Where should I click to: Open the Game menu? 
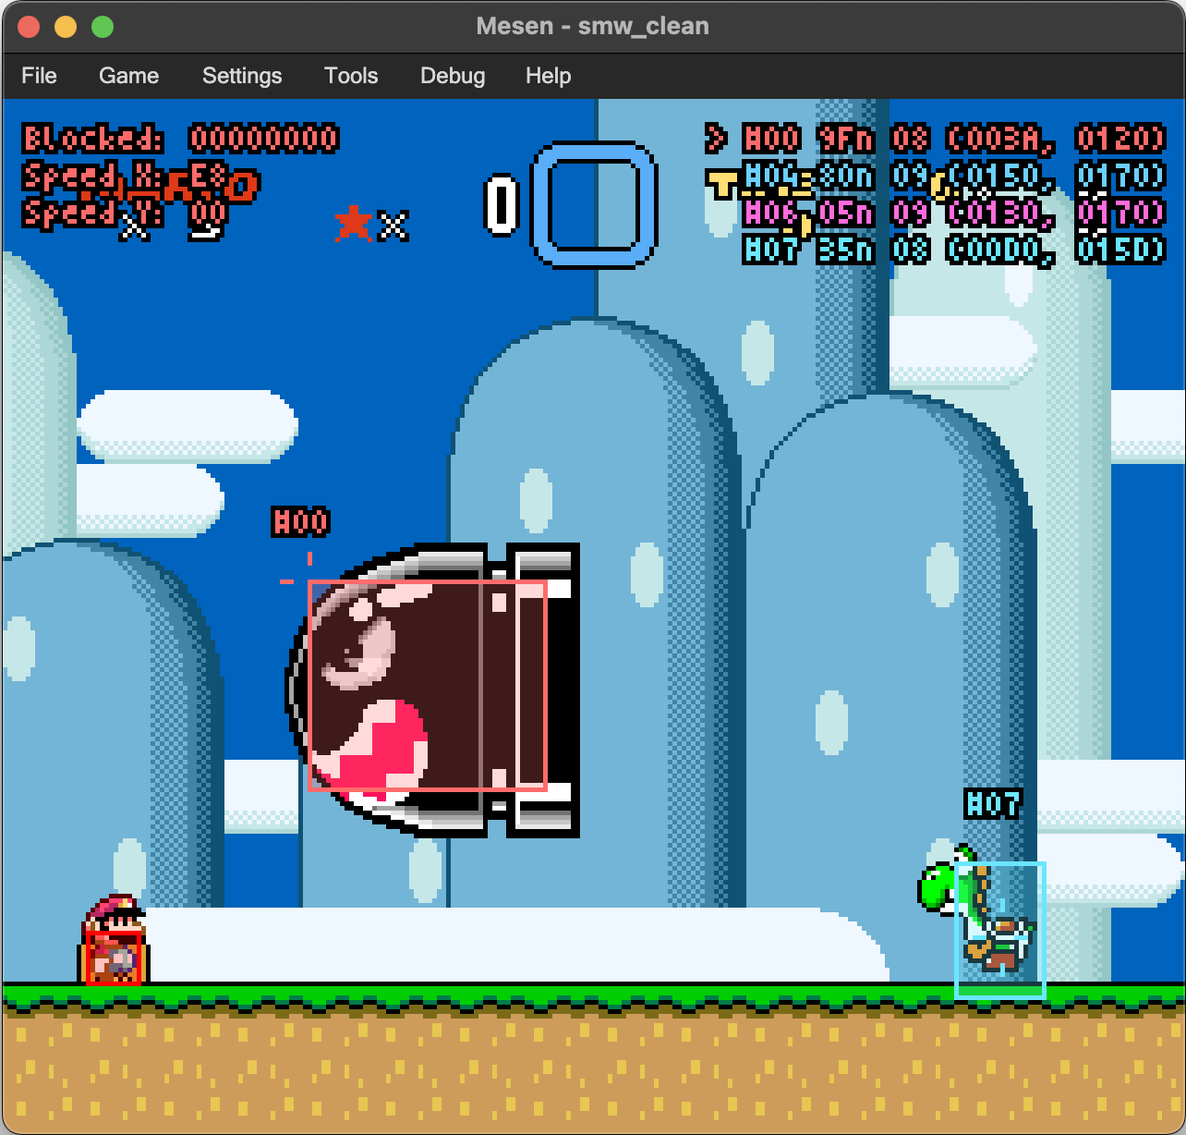pyautogui.click(x=129, y=76)
